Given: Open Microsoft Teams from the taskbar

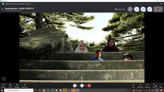Looking at the screenshot, I should (69, 90).
